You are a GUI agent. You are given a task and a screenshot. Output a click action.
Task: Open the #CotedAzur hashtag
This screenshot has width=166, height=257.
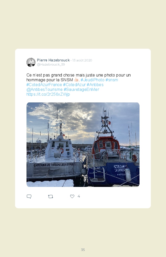(x=74, y=84)
